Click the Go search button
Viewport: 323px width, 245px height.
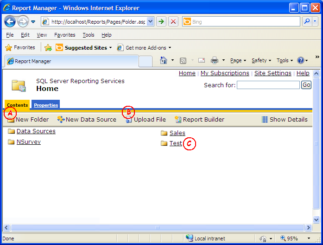coord(306,85)
